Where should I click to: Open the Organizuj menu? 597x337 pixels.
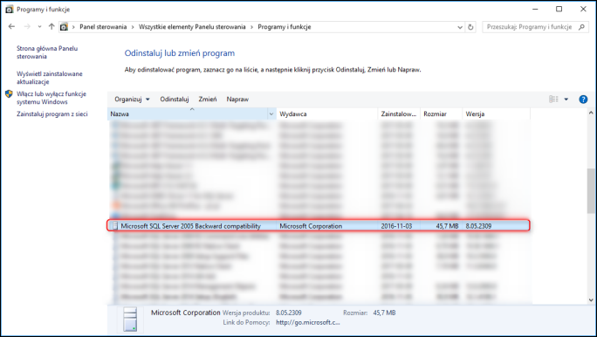[132, 100]
